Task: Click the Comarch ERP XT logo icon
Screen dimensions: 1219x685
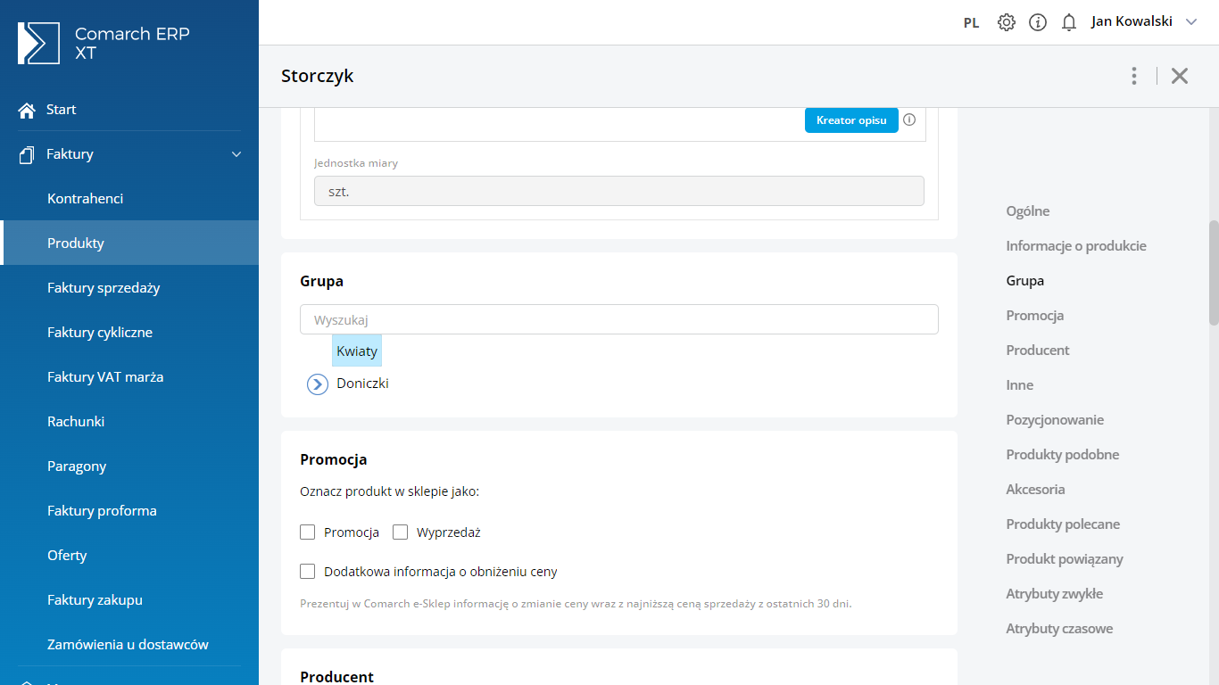Action: pyautogui.click(x=38, y=44)
